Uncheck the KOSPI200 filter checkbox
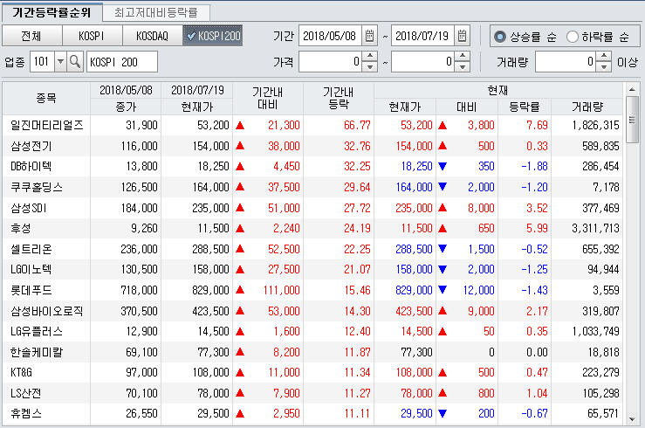 pos(191,36)
